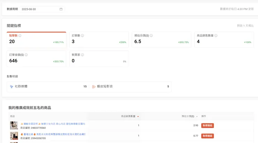Screen dimensions: 258x143
Task: Show info tooltip next to 訂單金額($)
Action: point(26,55)
